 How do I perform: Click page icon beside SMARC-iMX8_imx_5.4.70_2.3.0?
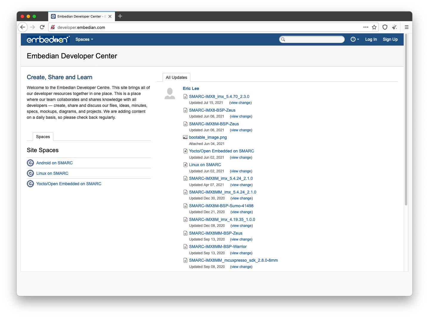(x=185, y=96)
